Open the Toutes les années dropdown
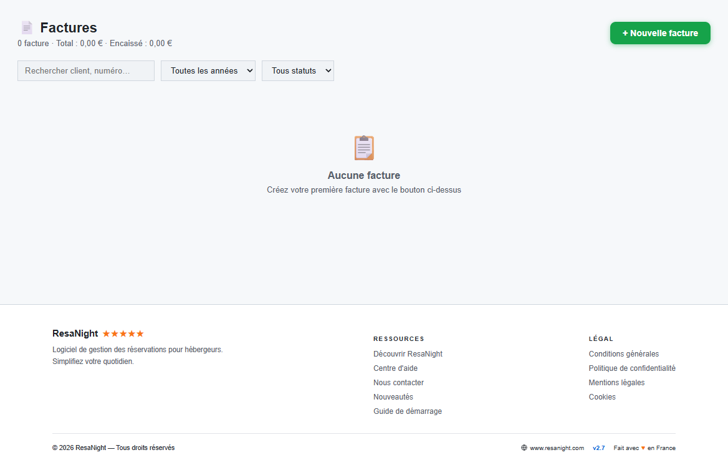 [208, 70]
